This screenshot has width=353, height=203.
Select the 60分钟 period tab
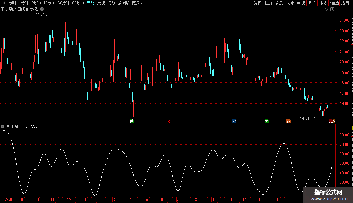point(78,3)
